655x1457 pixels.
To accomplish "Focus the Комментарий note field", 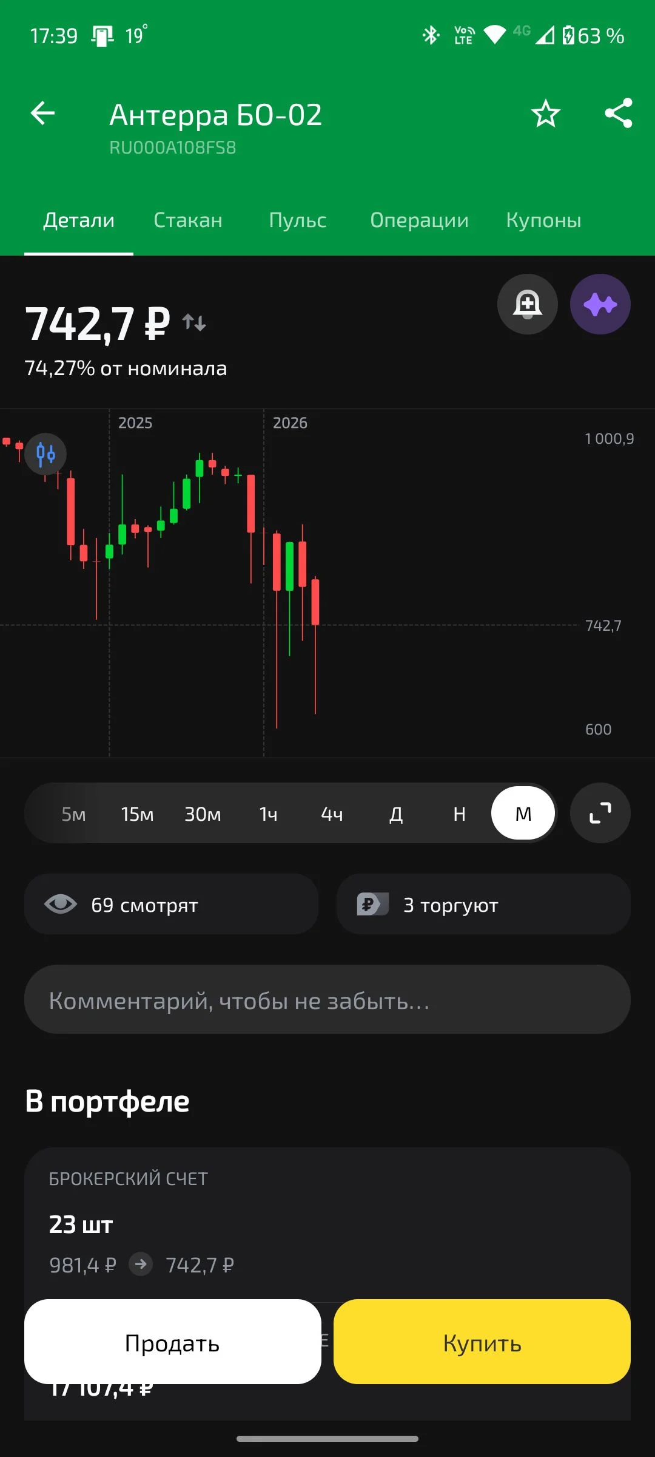I will pyautogui.click(x=327, y=999).
